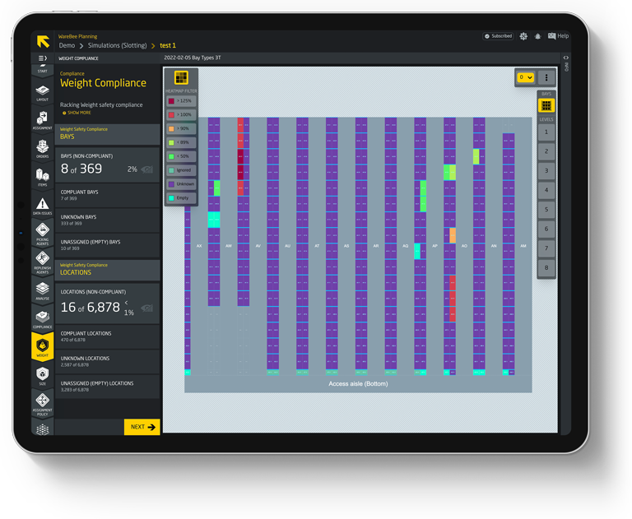Screen dimensions: 632x519
Task: Toggle the Empty heatmap filter
Action: pos(181,198)
